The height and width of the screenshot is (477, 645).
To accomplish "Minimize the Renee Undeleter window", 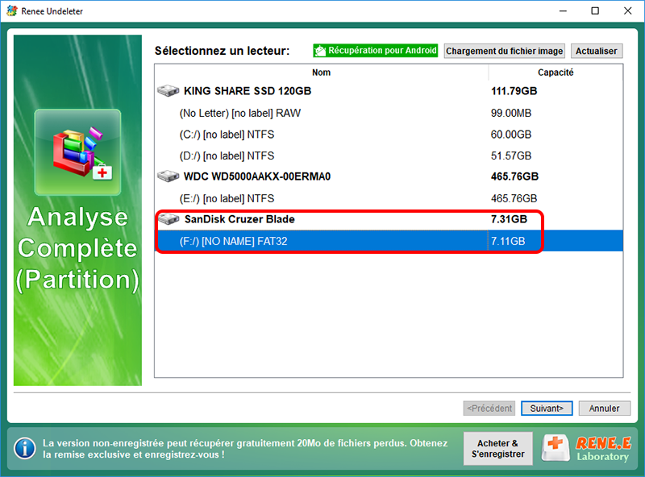I will click(x=563, y=11).
